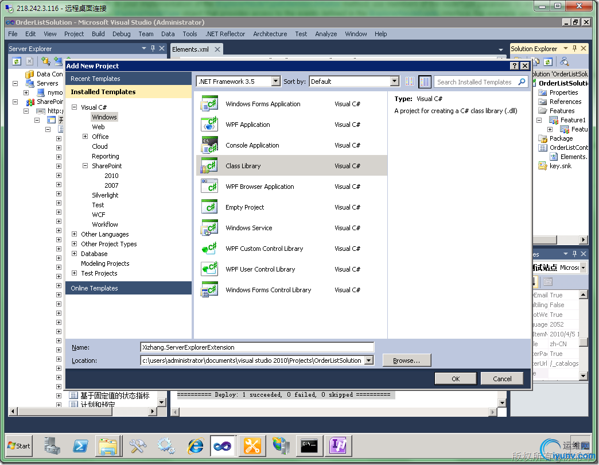Select the Windows Forms Control Library icon
The width and height of the screenshot is (599, 465).
(209, 289)
